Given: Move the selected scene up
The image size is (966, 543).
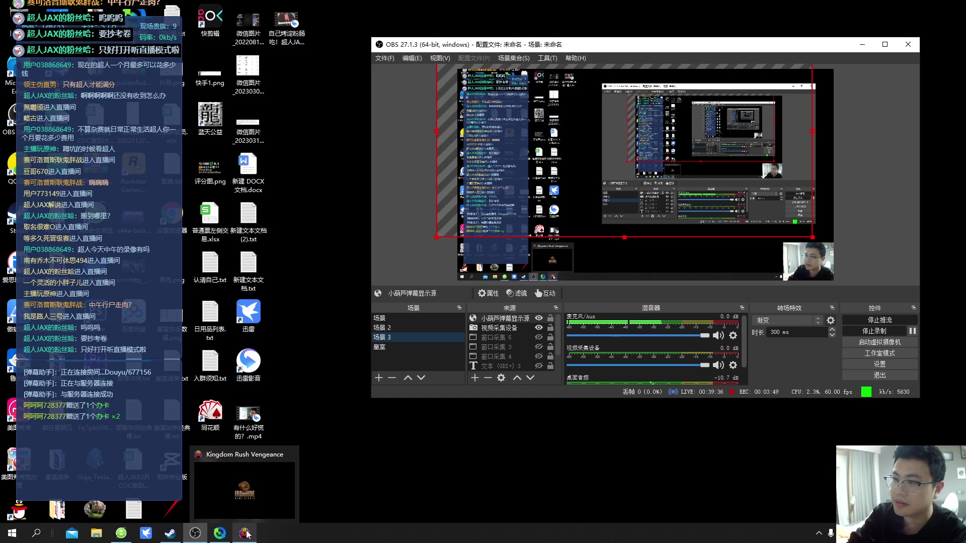Looking at the screenshot, I should tap(408, 378).
